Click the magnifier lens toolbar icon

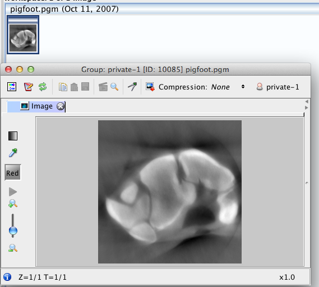click(114, 87)
